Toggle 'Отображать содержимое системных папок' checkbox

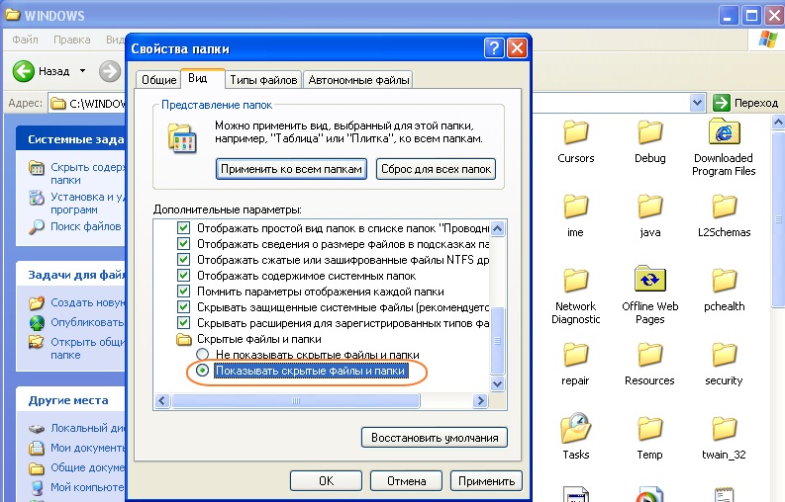tap(184, 276)
